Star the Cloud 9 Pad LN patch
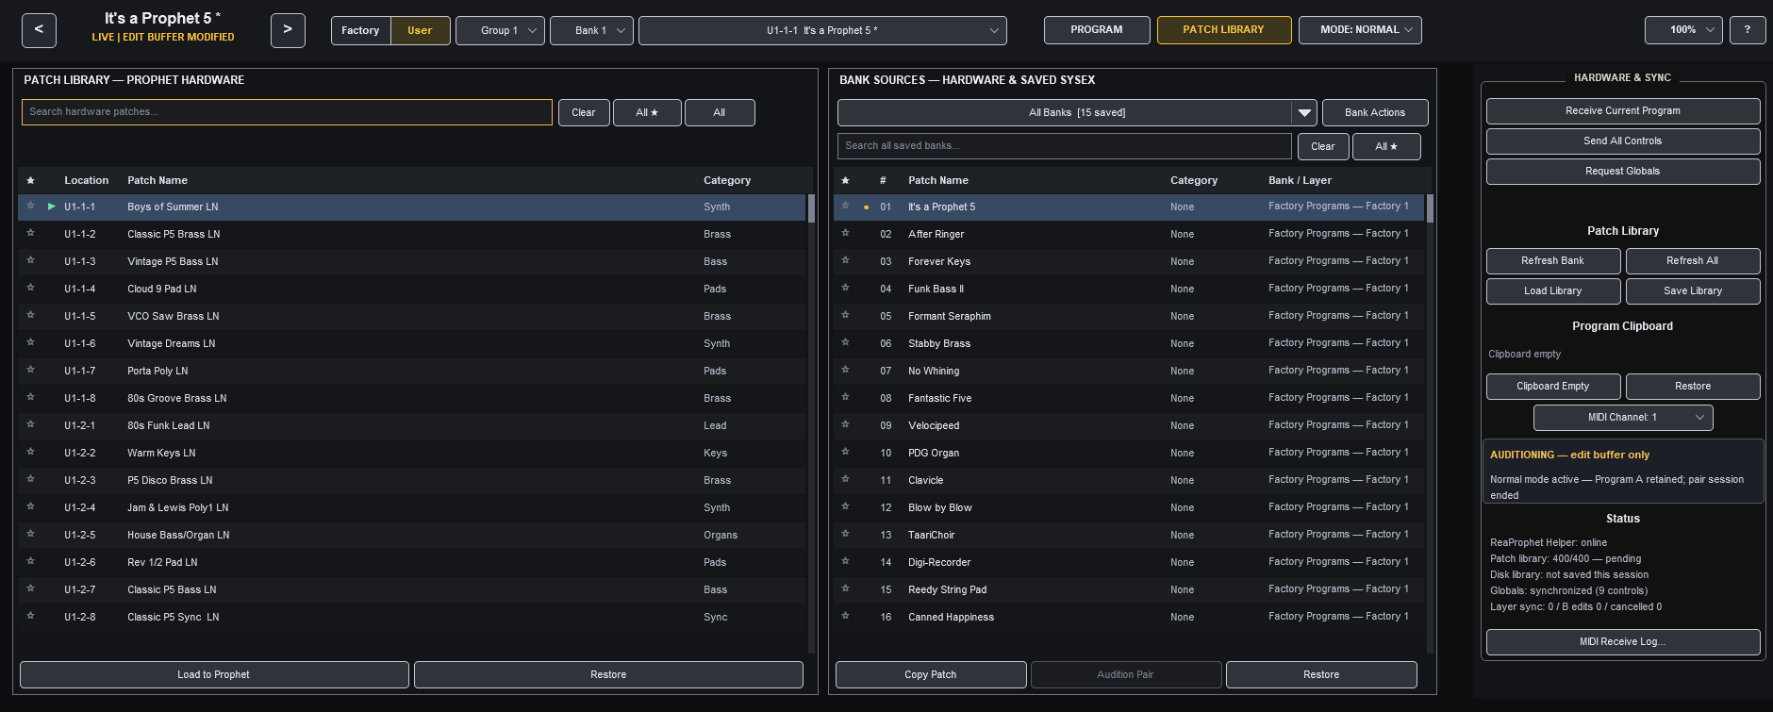 pyautogui.click(x=30, y=289)
